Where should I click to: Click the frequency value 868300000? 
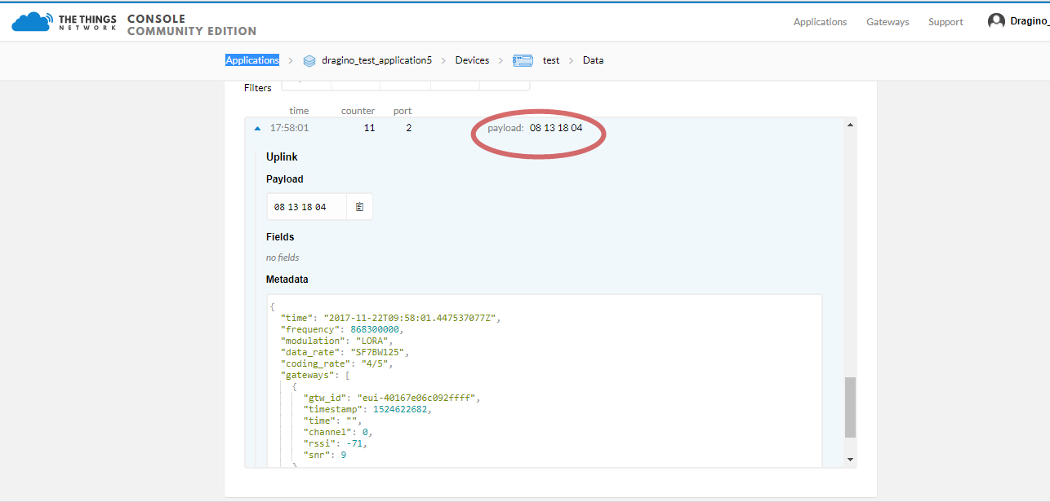tap(375, 329)
